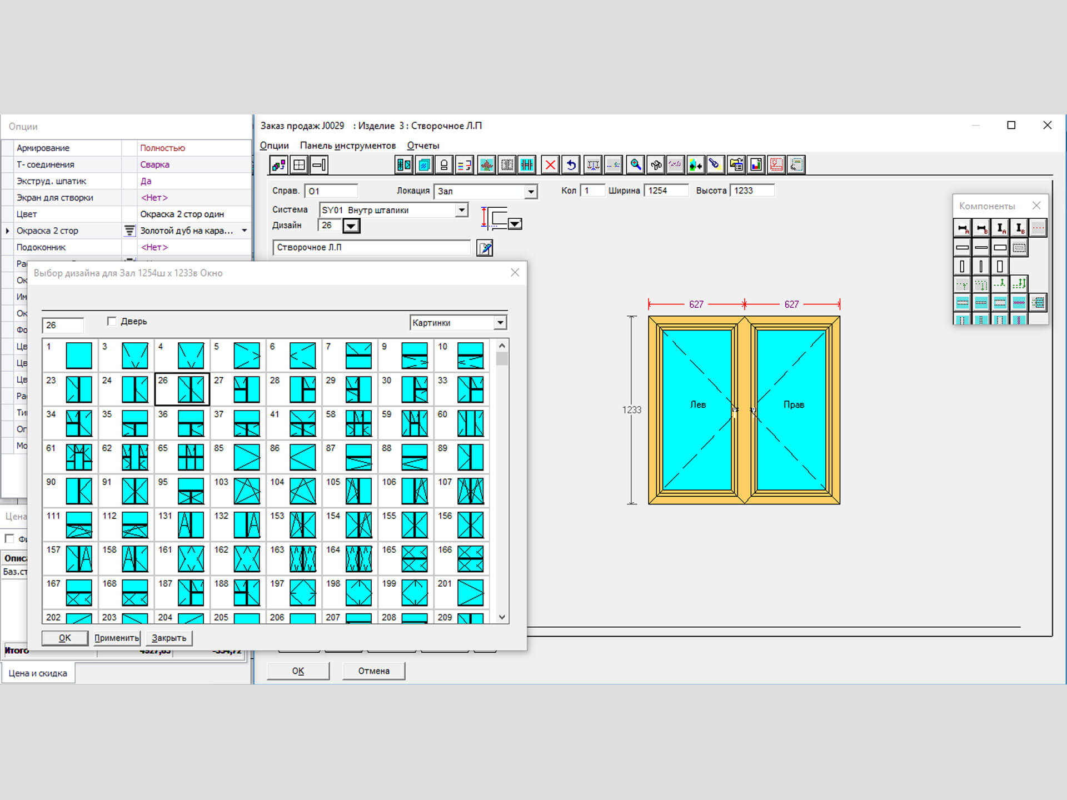Click the magnifying glass zoom icon
The width and height of the screenshot is (1067, 800).
[635, 165]
